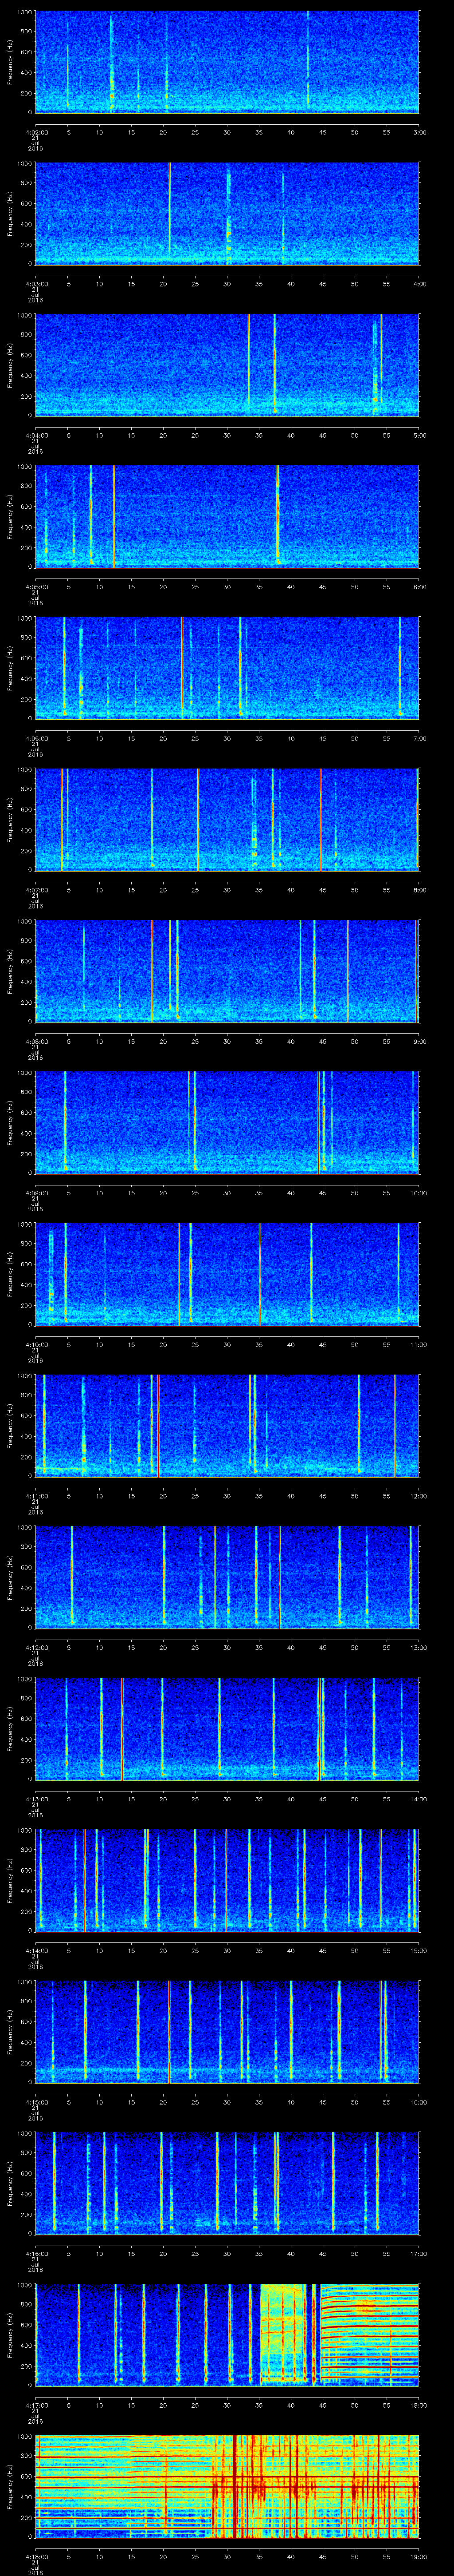Click the 4:09:00 start time label
Image resolution: width=454 pixels, height=2576 pixels.
(x=36, y=1192)
